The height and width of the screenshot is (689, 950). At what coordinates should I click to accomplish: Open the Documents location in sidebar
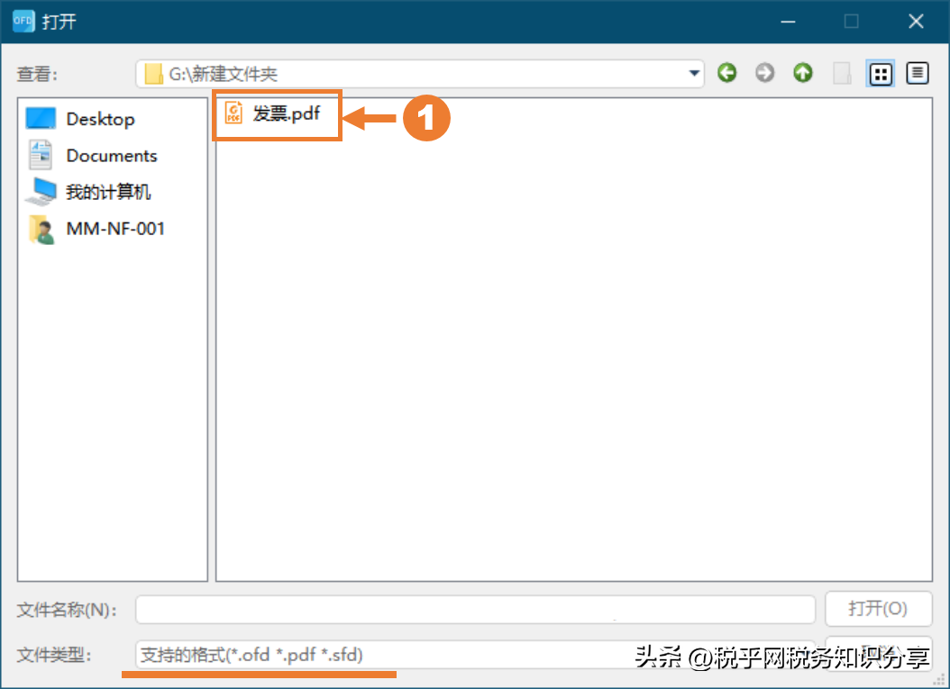point(92,156)
